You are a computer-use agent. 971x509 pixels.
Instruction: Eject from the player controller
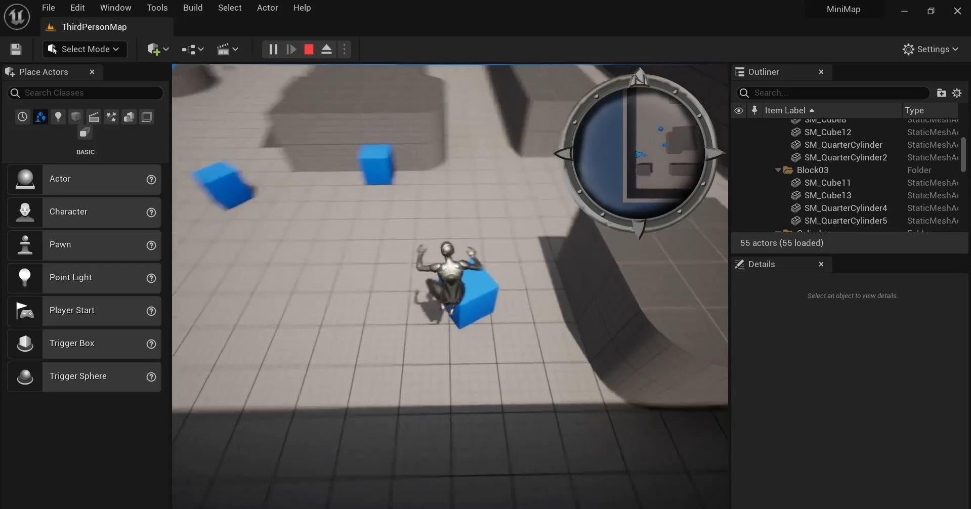(x=326, y=49)
